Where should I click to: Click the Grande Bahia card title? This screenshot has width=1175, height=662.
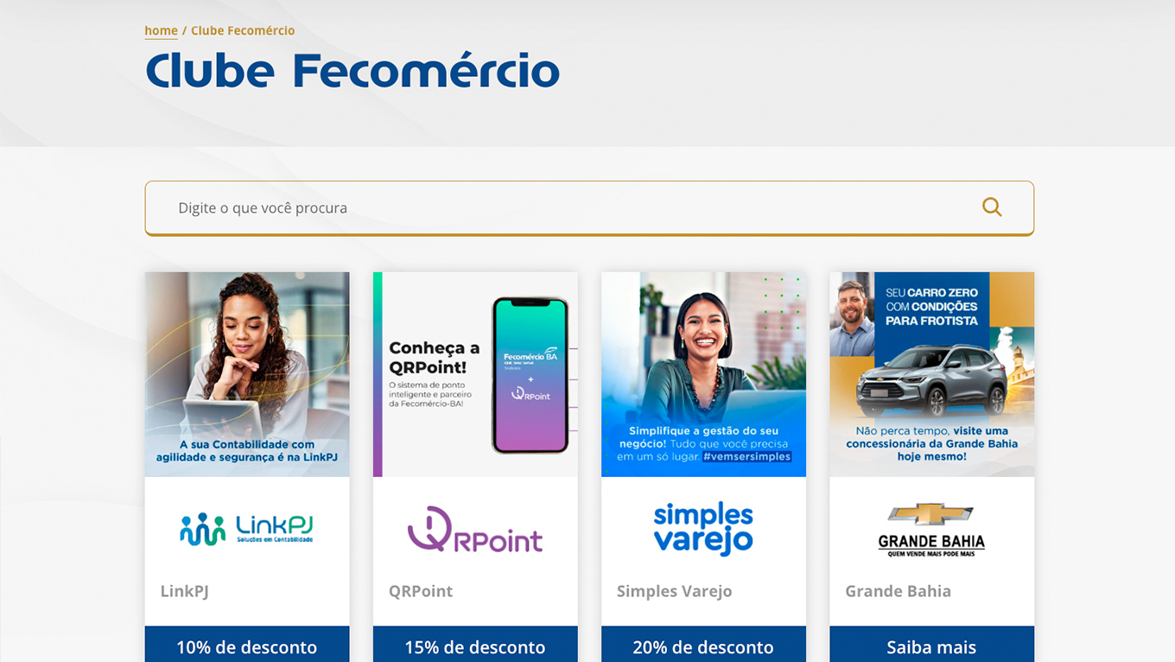tap(898, 591)
